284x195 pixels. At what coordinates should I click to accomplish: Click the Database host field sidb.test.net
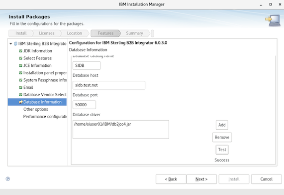[x=109, y=85]
